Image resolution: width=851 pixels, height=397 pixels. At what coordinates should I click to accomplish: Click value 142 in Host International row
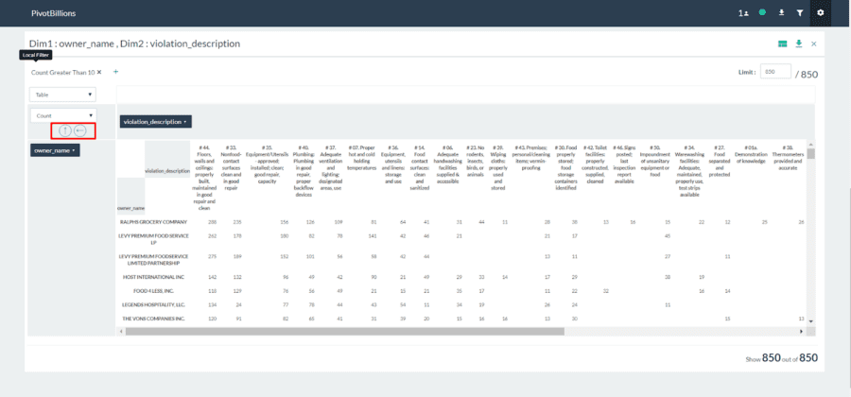click(212, 277)
